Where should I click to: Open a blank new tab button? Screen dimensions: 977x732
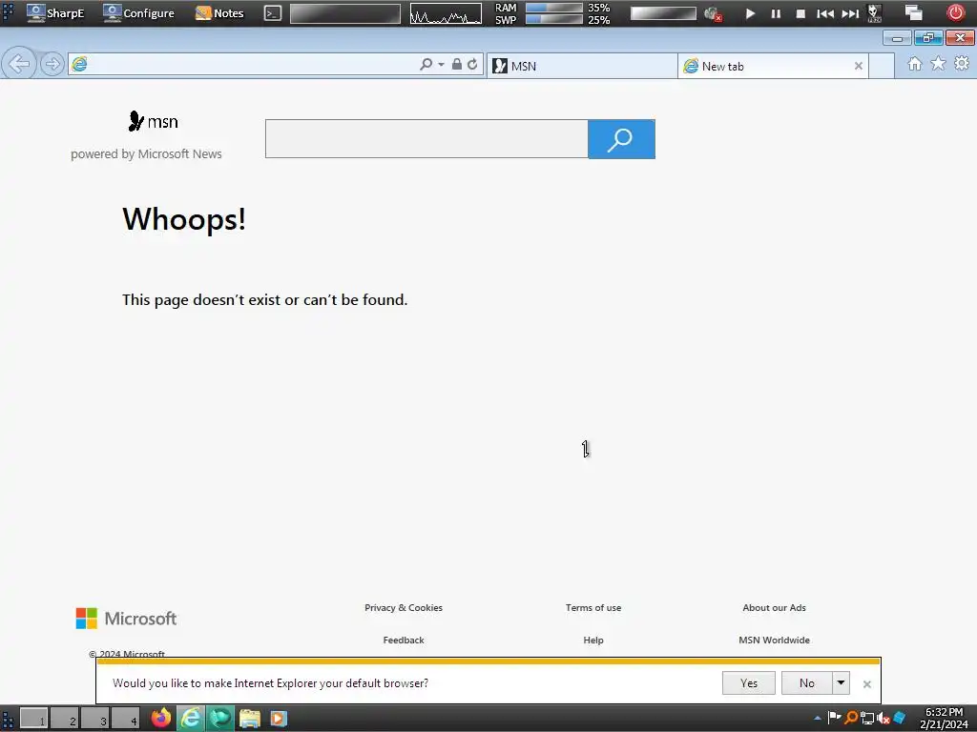pyautogui.click(x=882, y=66)
